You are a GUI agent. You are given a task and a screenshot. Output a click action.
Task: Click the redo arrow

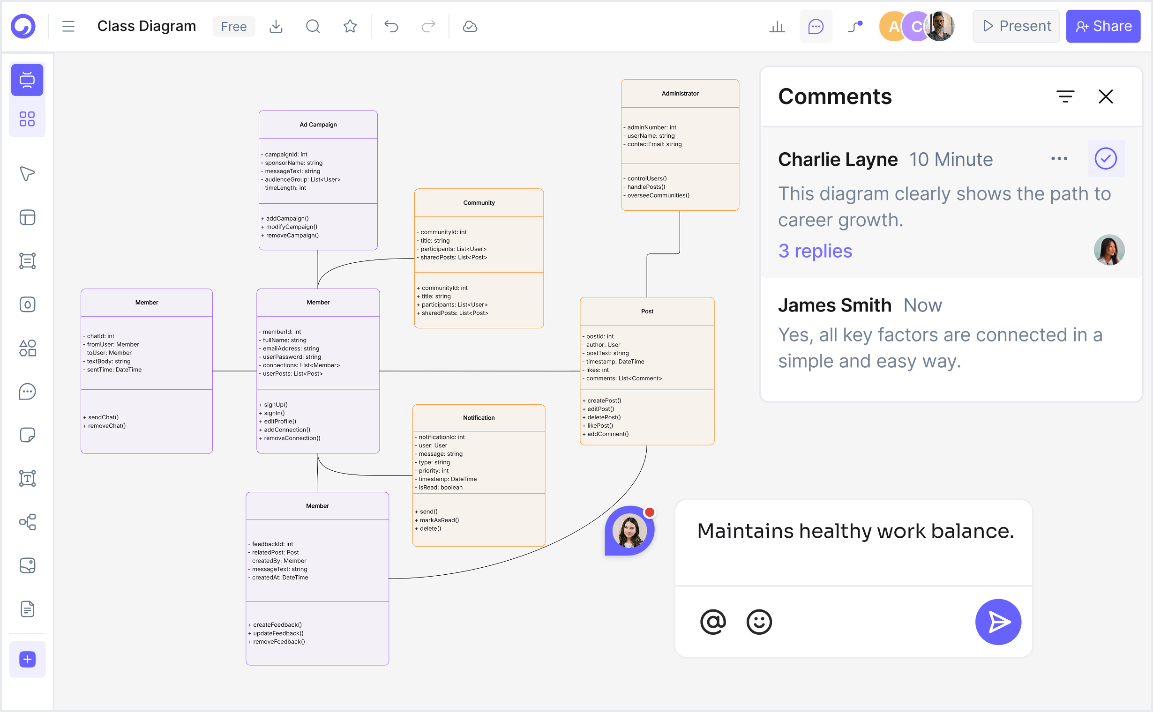pyautogui.click(x=428, y=26)
